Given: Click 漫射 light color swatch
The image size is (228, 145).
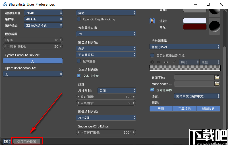Looking at the screenshot, I should [195, 21].
